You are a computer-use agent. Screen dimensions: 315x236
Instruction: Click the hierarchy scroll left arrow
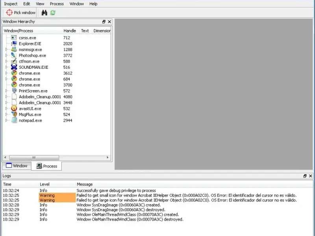tap(6, 158)
